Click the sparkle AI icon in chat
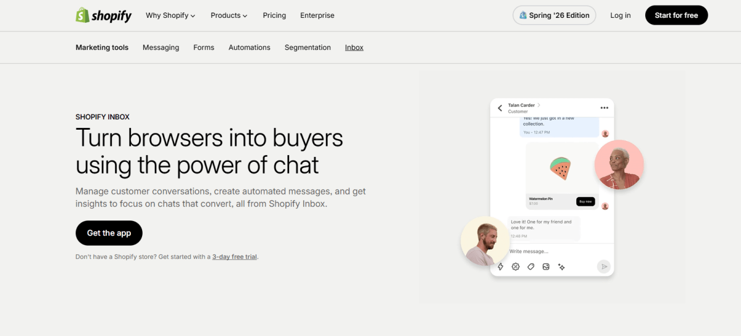Viewport: 741px width, 336px height. pyautogui.click(x=561, y=267)
